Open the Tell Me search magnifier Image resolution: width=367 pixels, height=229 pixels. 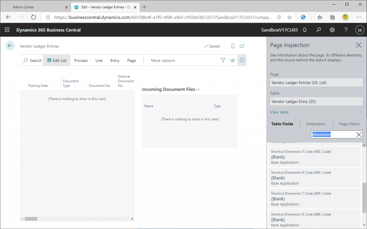tap(318, 30)
